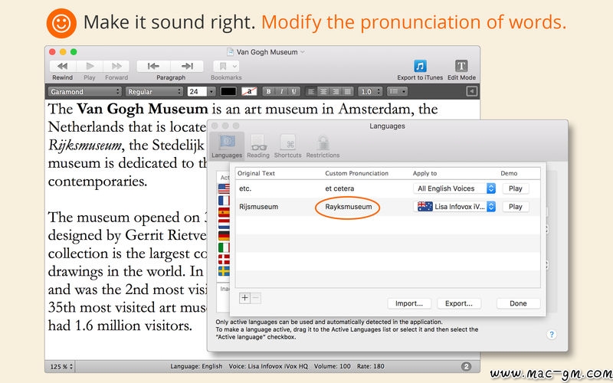The height and width of the screenshot is (383, 613).
Task: Click the Custom Pronunciation column header
Action: (356, 173)
